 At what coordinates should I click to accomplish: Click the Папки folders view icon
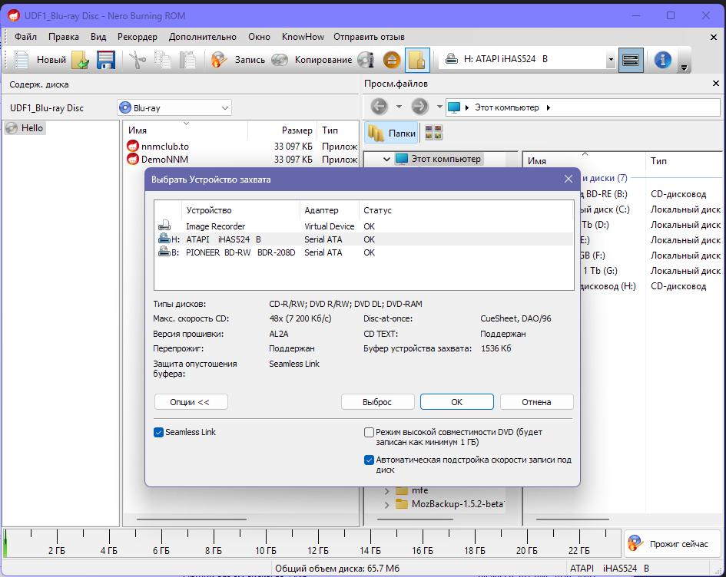click(x=392, y=132)
